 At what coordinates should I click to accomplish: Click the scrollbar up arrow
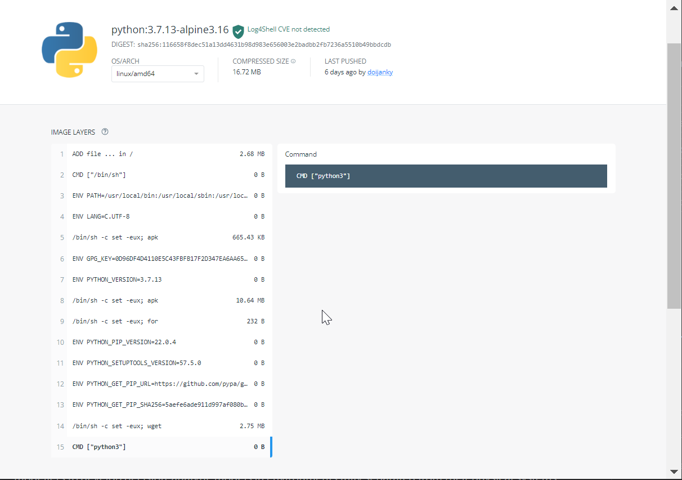[x=674, y=8]
